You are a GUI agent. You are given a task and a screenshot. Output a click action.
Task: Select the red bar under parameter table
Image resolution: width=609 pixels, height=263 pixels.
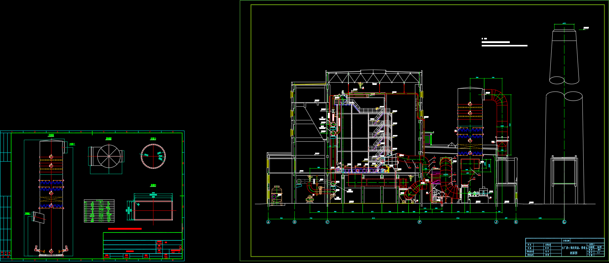pyautogui.click(x=125, y=228)
